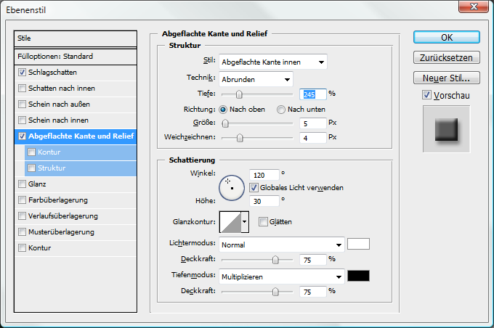Click the Weichzeichnen slider handle

[x=240, y=138]
